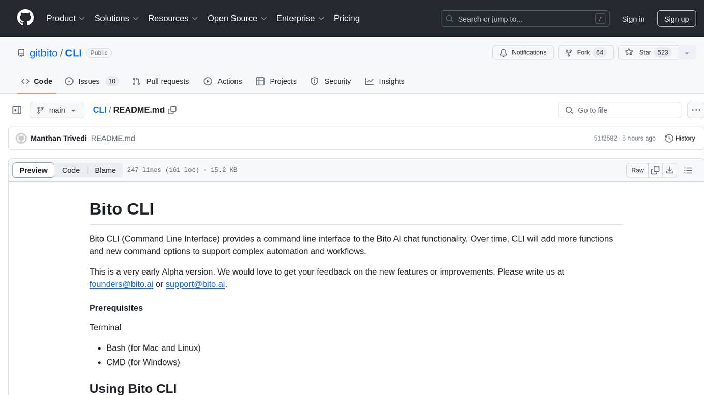
Task: Click the 'CMD (for Windows)' item
Action: (x=143, y=362)
